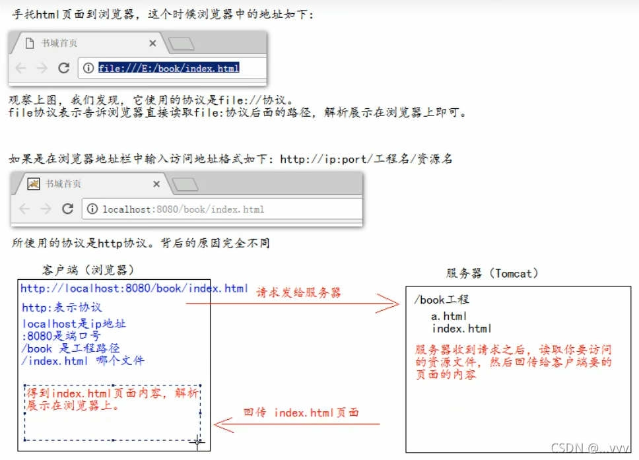
Task: Click the back arrow in the localhost browser
Action: [x=24, y=209]
